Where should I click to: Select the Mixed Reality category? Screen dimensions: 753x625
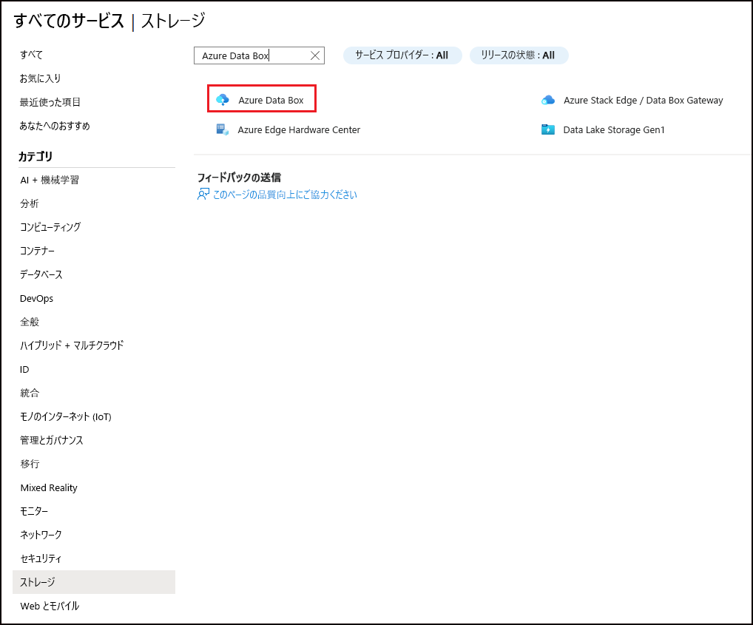pos(49,487)
